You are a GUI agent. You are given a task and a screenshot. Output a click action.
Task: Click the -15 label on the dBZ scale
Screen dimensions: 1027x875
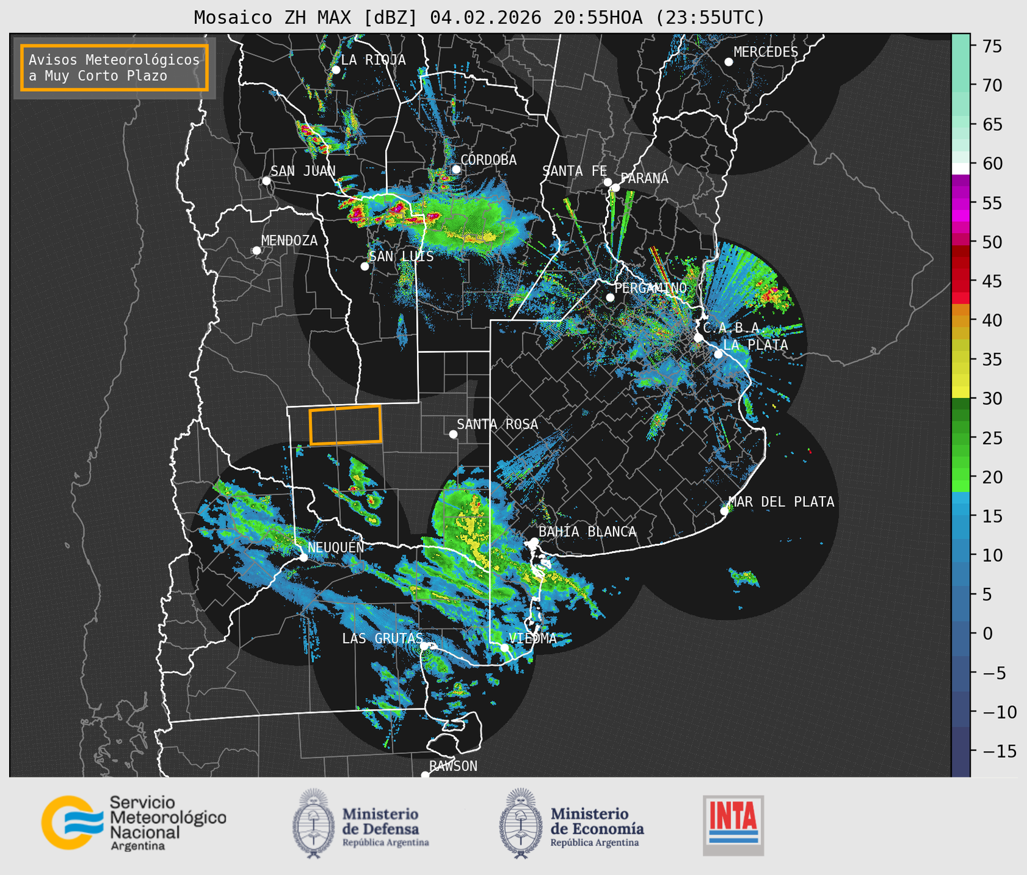click(999, 751)
